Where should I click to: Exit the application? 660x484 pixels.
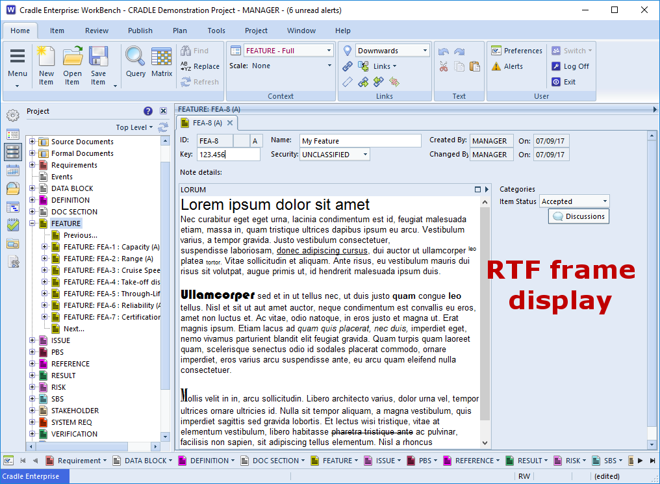click(564, 82)
